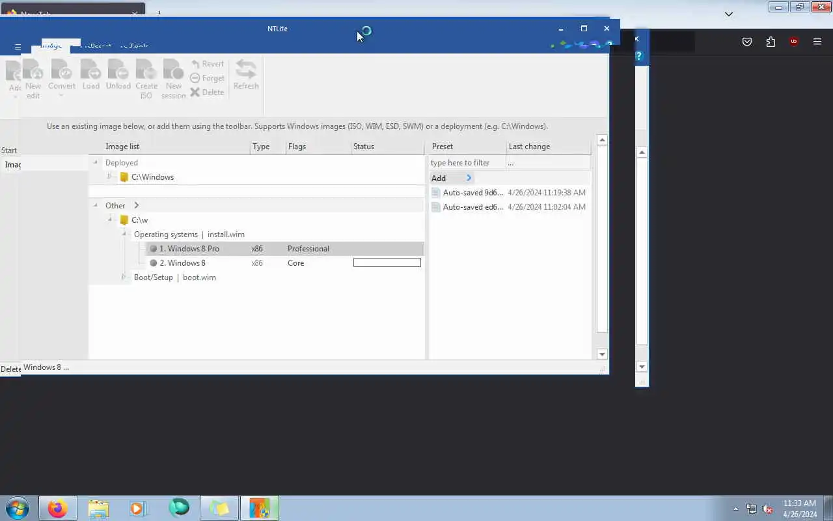Sort by Image list column header
The width and height of the screenshot is (833, 521).
pos(169,147)
